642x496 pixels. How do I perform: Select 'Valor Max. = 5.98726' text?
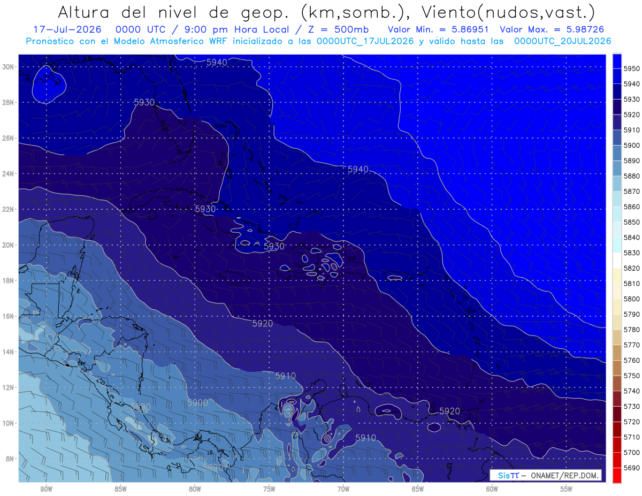(552, 29)
